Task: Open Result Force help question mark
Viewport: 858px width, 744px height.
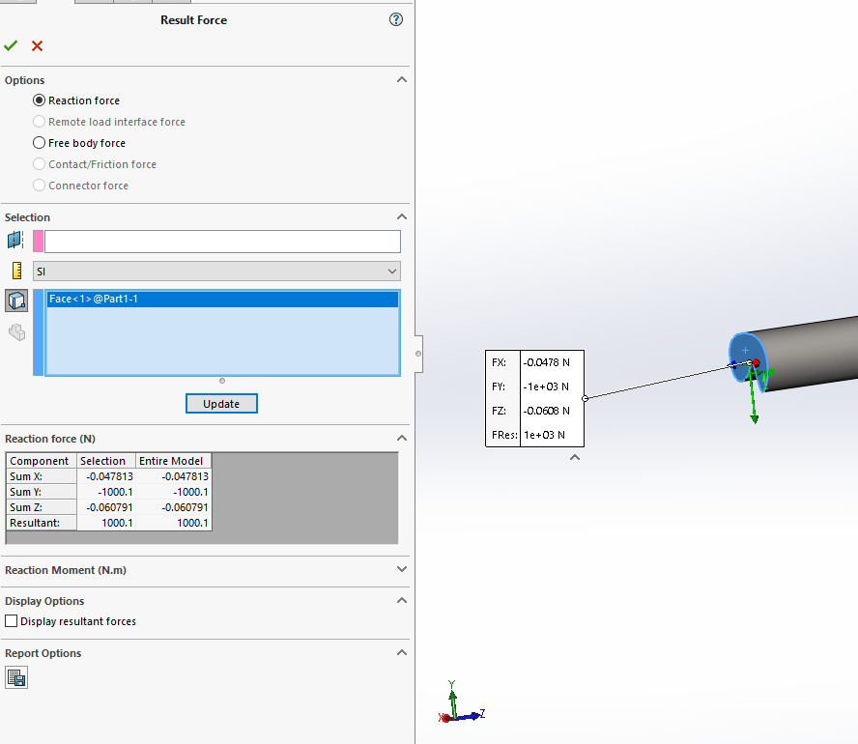Action: pos(396,19)
